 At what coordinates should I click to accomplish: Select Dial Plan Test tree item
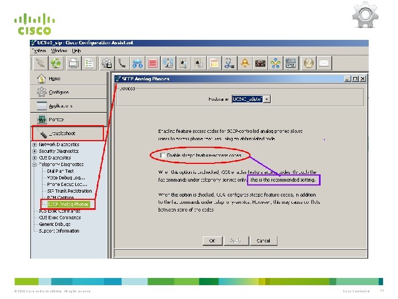pyautogui.click(x=60, y=171)
